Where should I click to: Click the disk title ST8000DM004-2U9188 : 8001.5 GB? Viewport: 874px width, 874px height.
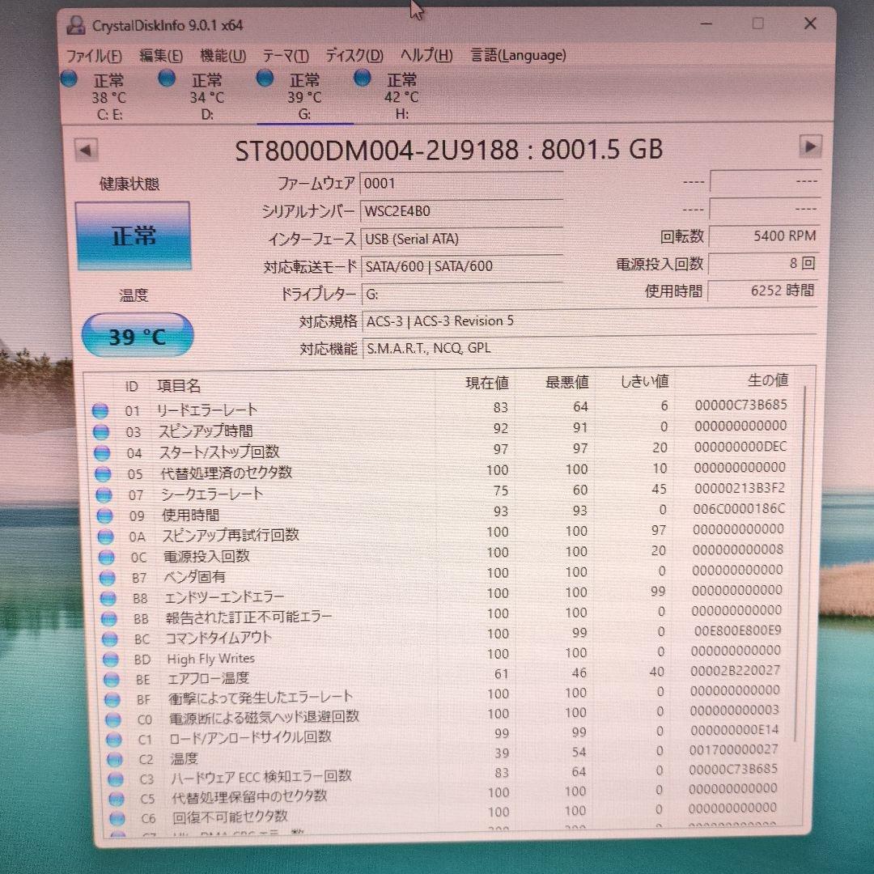click(x=448, y=150)
